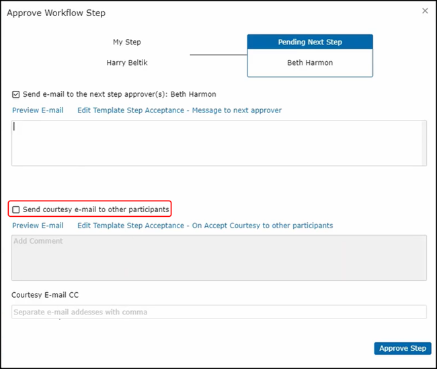Image resolution: width=437 pixels, height=369 pixels.
Task: Click the Add Comment text box
Action: (x=218, y=257)
